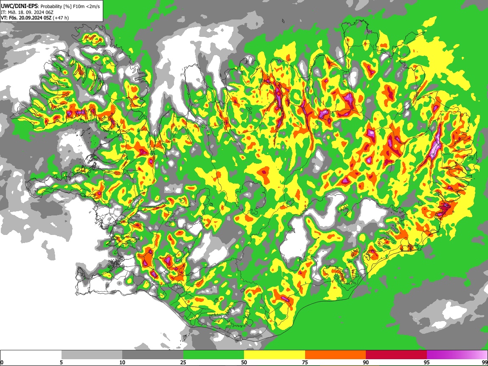
Task: Click the purple 95–99 legend segment
Action: (x=457, y=355)
